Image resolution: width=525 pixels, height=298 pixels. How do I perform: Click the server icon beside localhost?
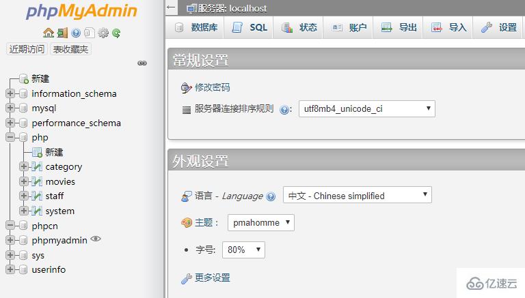click(x=192, y=8)
